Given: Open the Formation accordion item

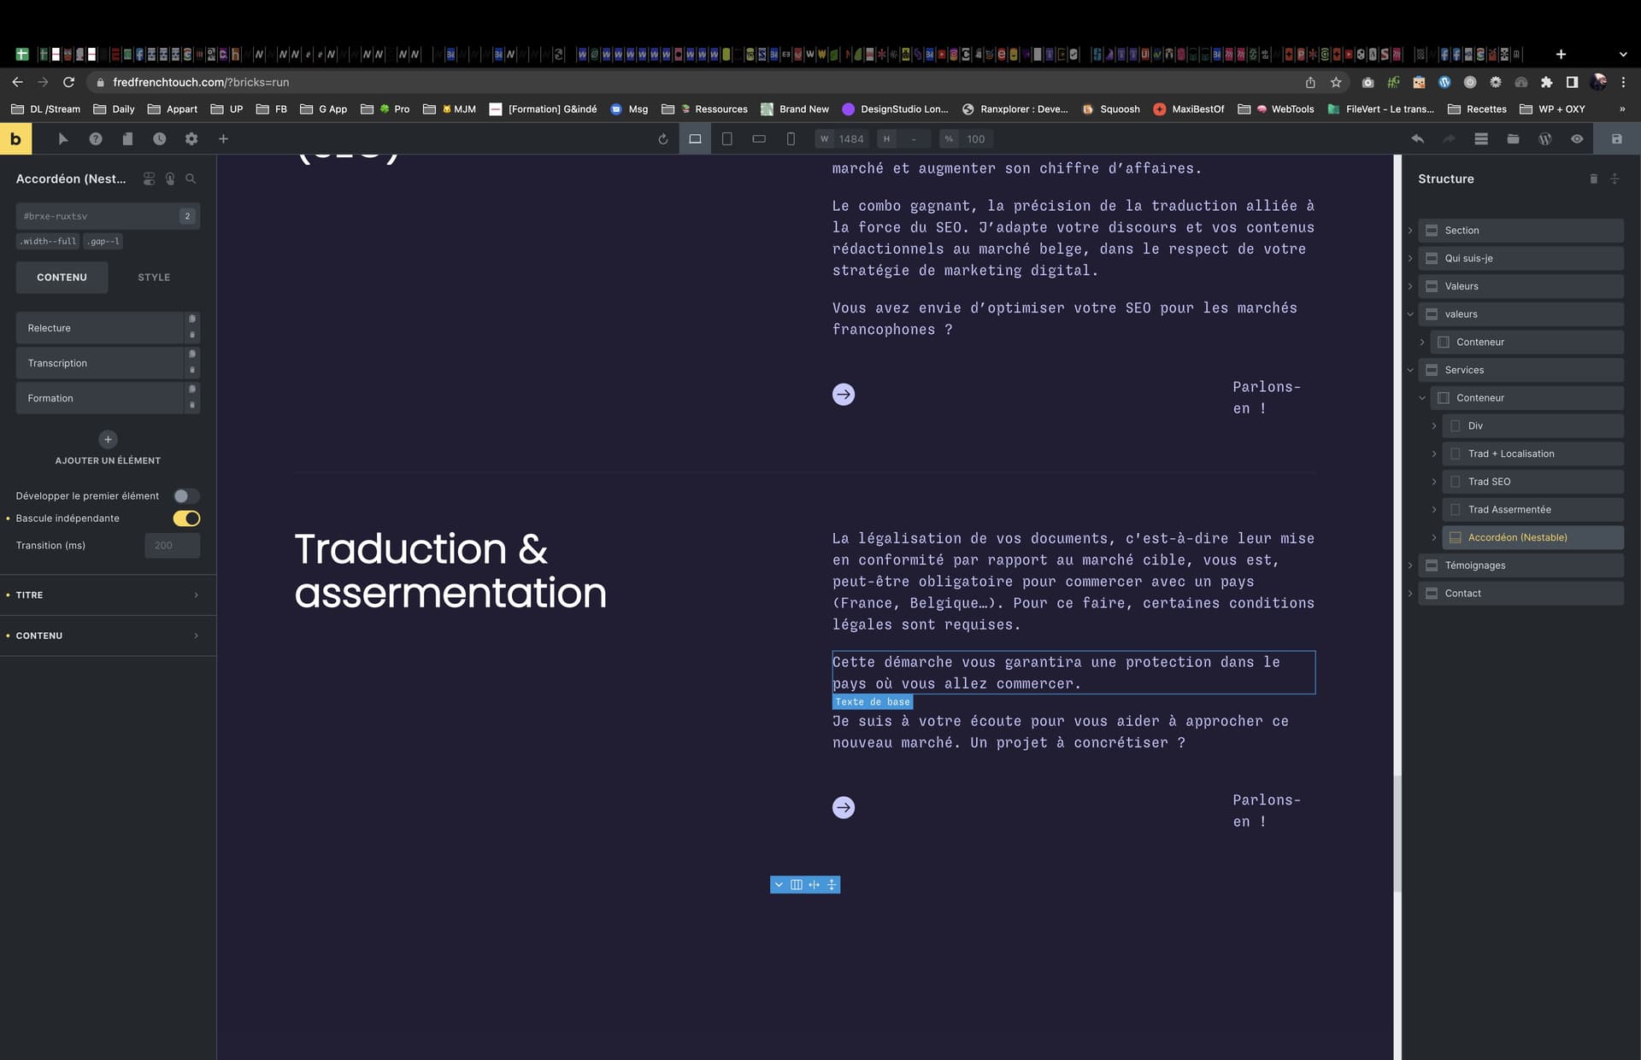Looking at the screenshot, I should [99, 398].
